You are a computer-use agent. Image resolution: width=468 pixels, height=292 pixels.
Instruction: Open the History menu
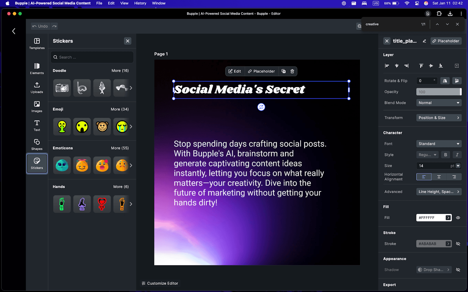[140, 3]
